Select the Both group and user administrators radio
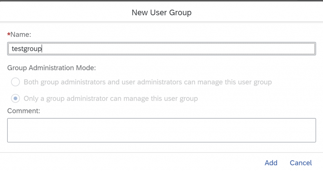Image resolution: width=323 pixels, height=171 pixels. tap(15, 82)
